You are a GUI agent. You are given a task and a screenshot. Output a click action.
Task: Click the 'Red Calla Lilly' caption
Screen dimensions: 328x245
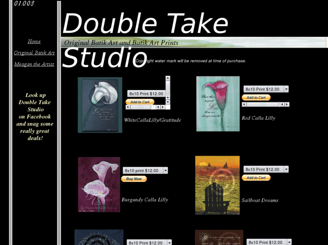click(x=259, y=118)
